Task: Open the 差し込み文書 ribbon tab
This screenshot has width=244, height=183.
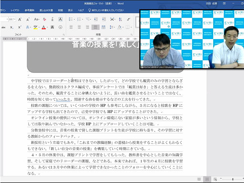Action: 46,10
